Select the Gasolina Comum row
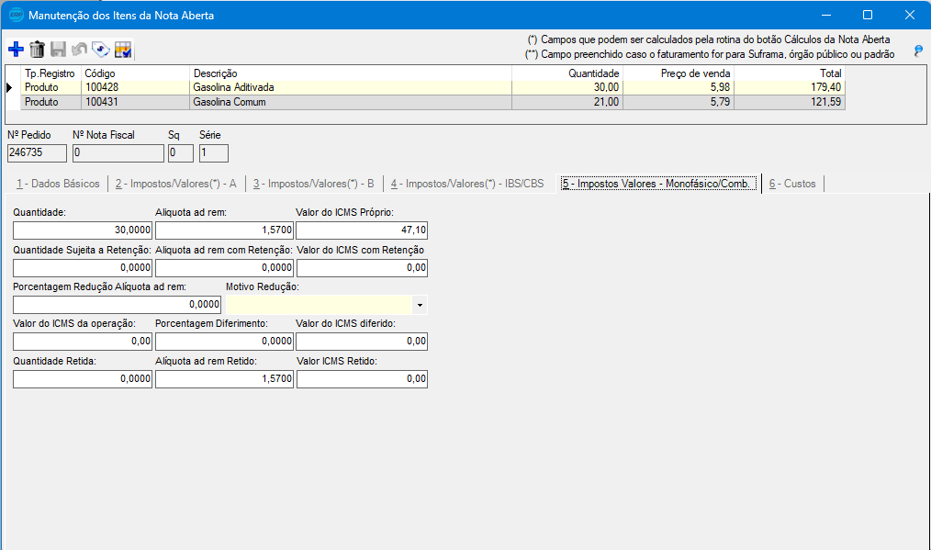The image size is (931, 550). pyautogui.click(x=230, y=102)
